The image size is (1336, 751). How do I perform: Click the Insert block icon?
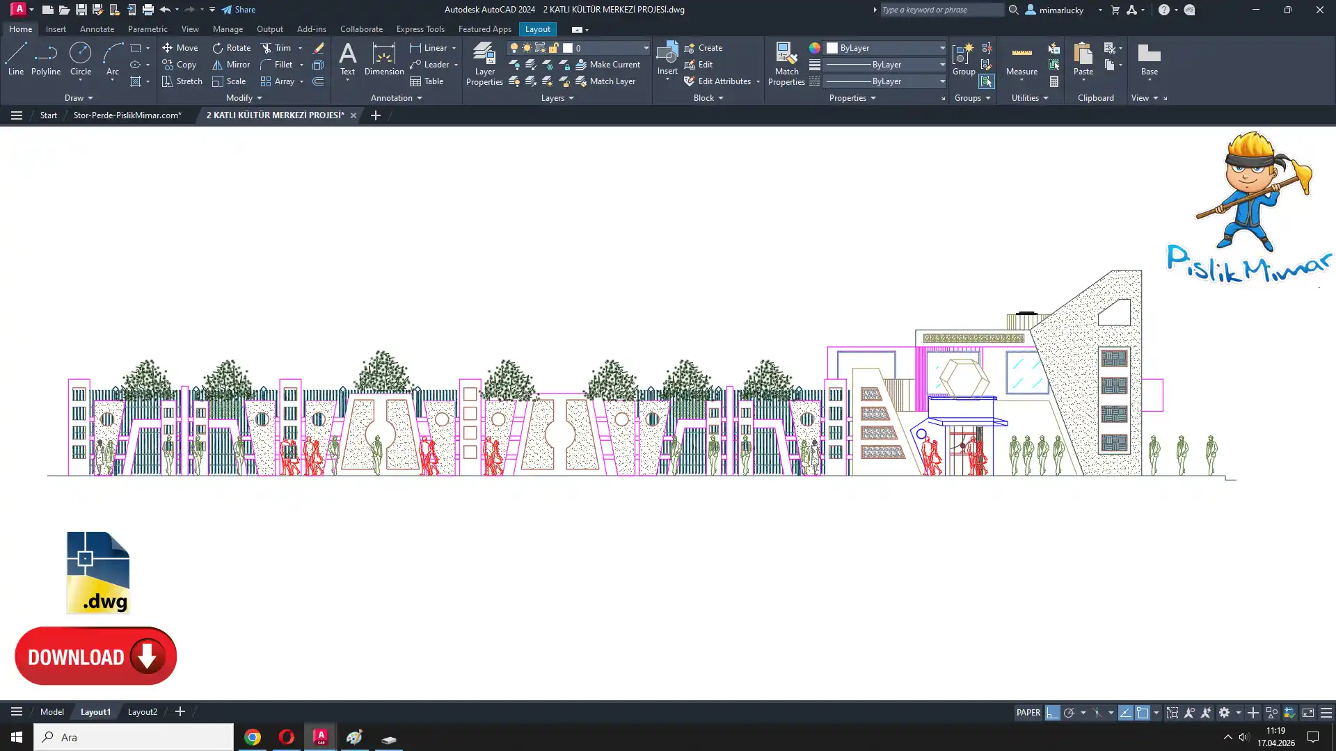click(x=667, y=54)
